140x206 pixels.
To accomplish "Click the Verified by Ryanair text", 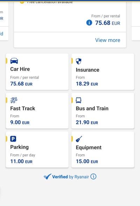I will pyautogui.click(x=70, y=177).
